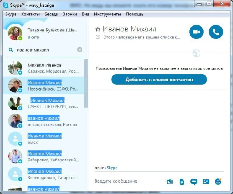This screenshot has width=233, height=194.
Task: Click the question mark help icon under contact name
Action: [x=98, y=37]
